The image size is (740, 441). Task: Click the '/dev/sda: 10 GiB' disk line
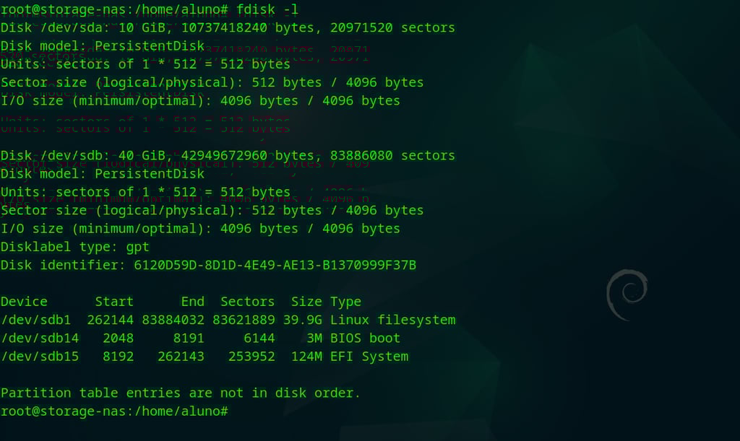click(x=228, y=28)
